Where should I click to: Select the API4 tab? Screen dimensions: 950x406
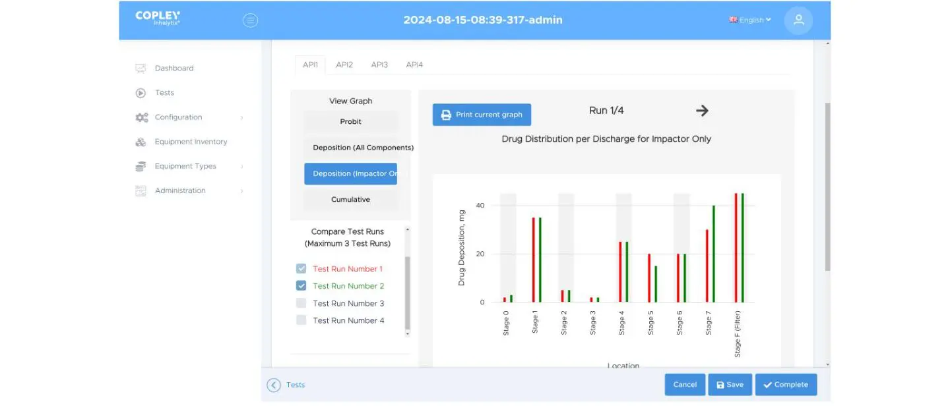414,64
